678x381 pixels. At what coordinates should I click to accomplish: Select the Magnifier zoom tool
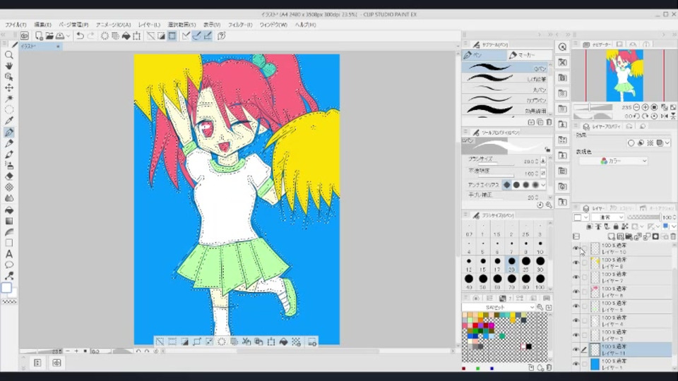pyautogui.click(x=9, y=55)
